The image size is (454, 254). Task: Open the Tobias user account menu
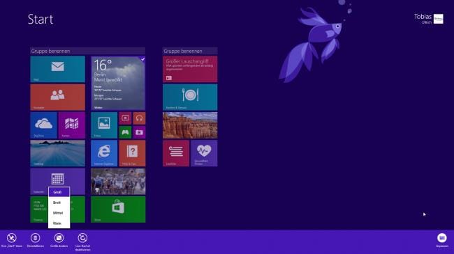click(x=429, y=19)
